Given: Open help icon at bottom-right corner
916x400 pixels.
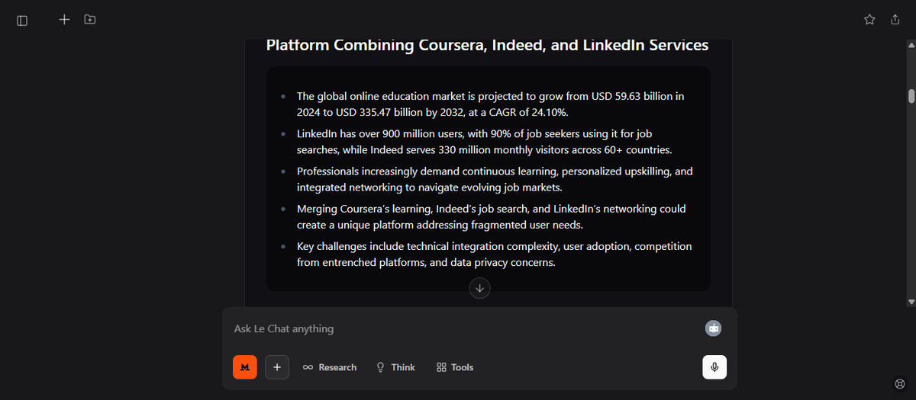Looking at the screenshot, I should click(899, 383).
